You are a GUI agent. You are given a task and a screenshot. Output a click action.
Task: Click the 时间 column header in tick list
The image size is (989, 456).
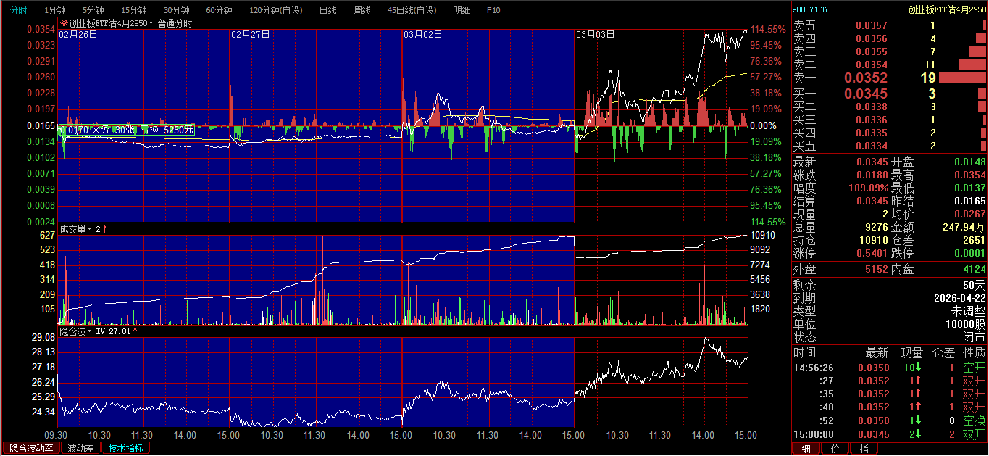(x=804, y=352)
